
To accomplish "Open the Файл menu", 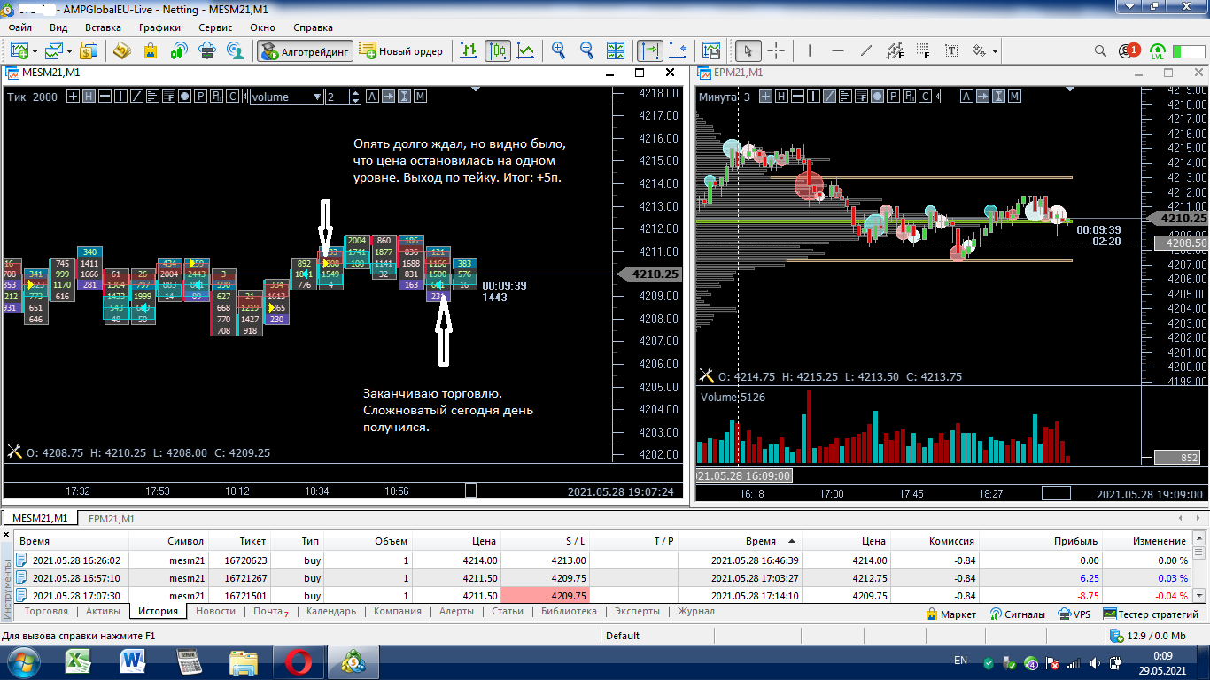I will tap(19, 27).
